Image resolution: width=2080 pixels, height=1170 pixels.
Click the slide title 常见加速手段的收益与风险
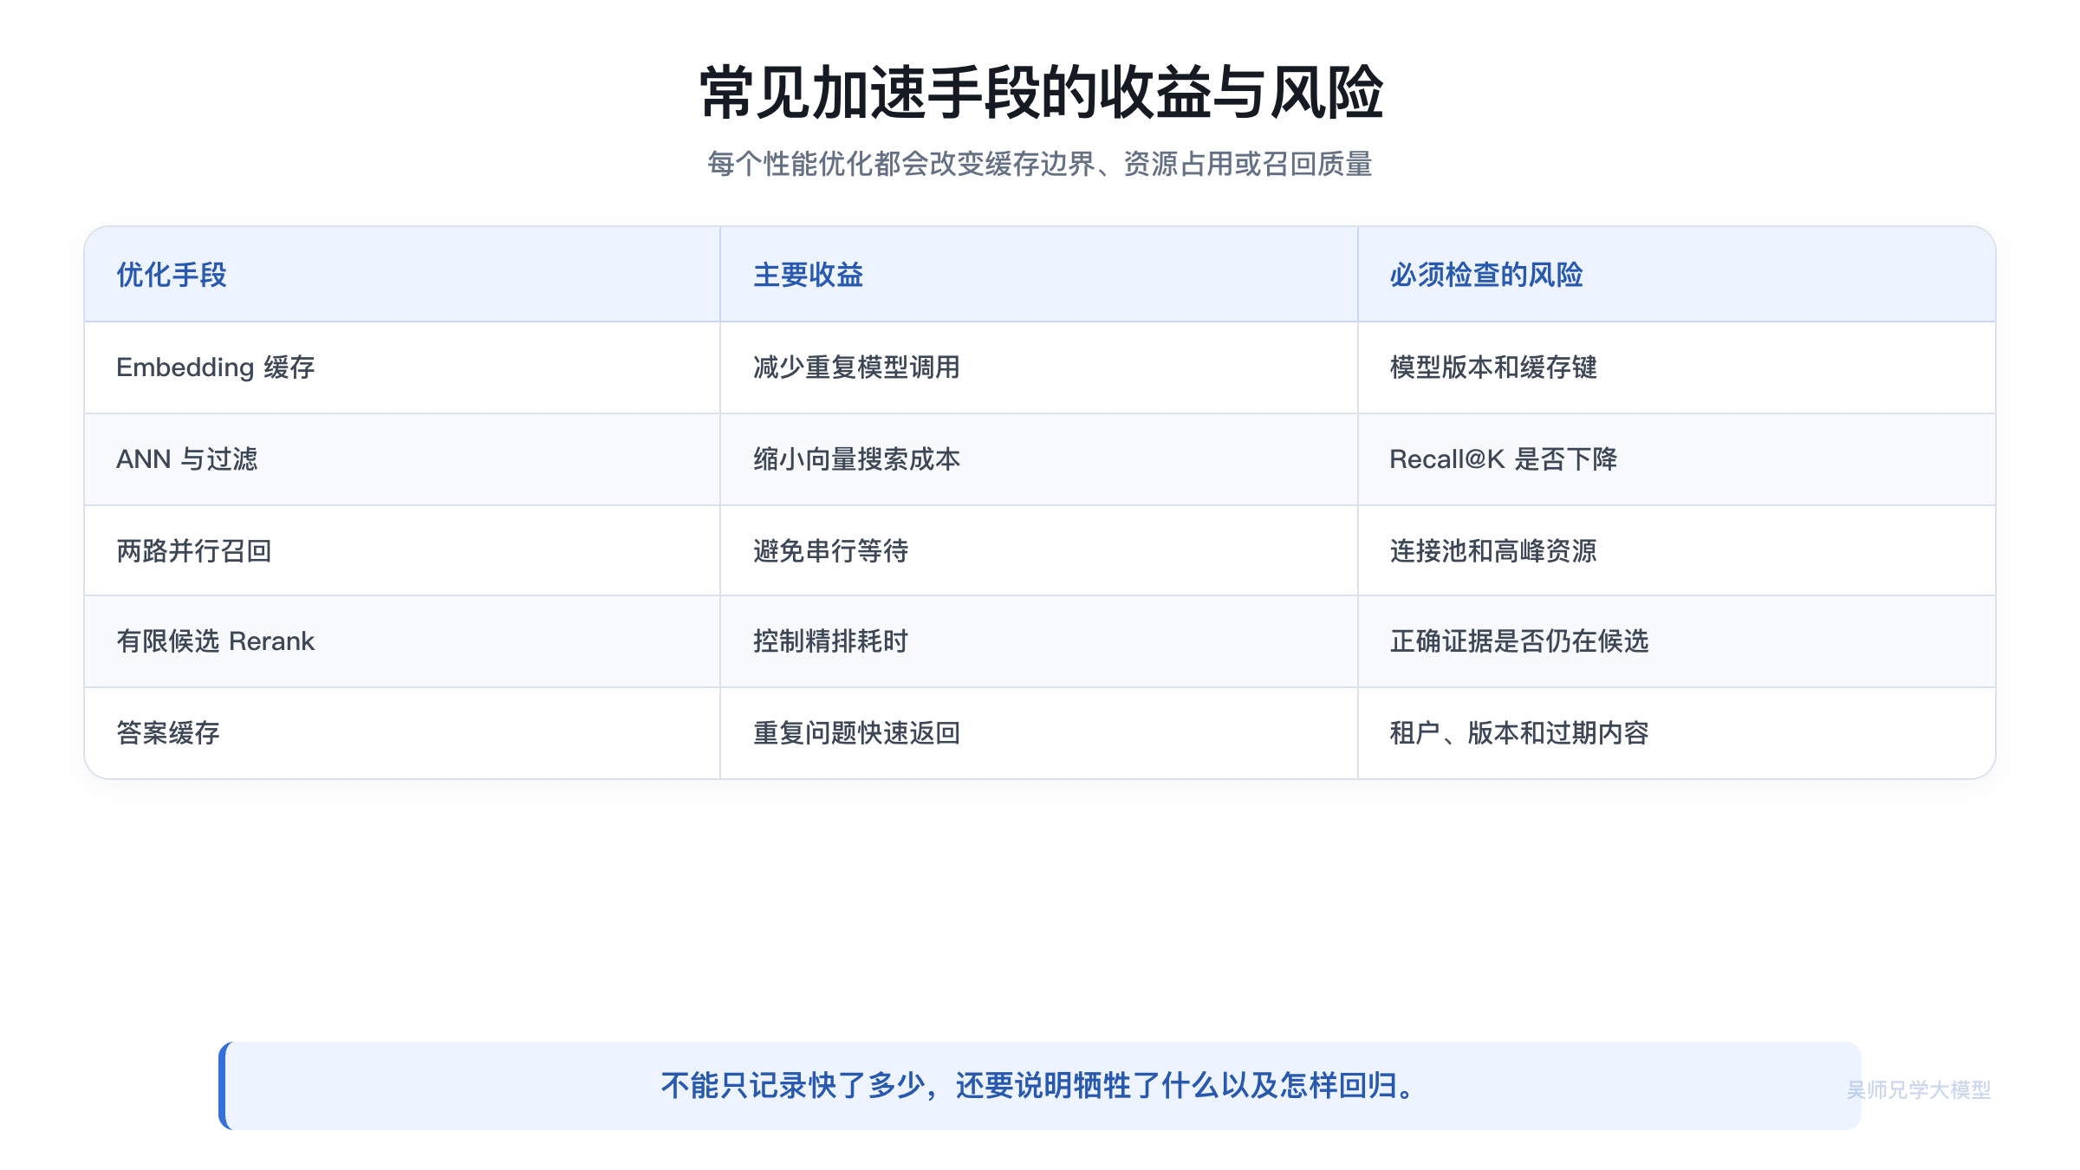1040,92
